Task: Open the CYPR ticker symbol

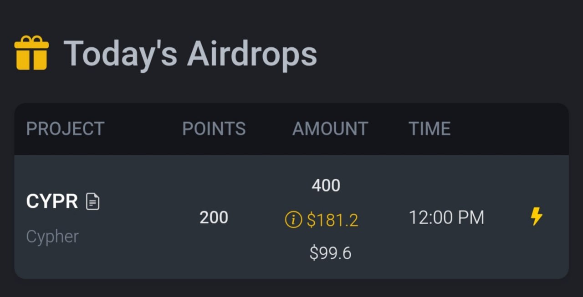Action: pos(52,201)
